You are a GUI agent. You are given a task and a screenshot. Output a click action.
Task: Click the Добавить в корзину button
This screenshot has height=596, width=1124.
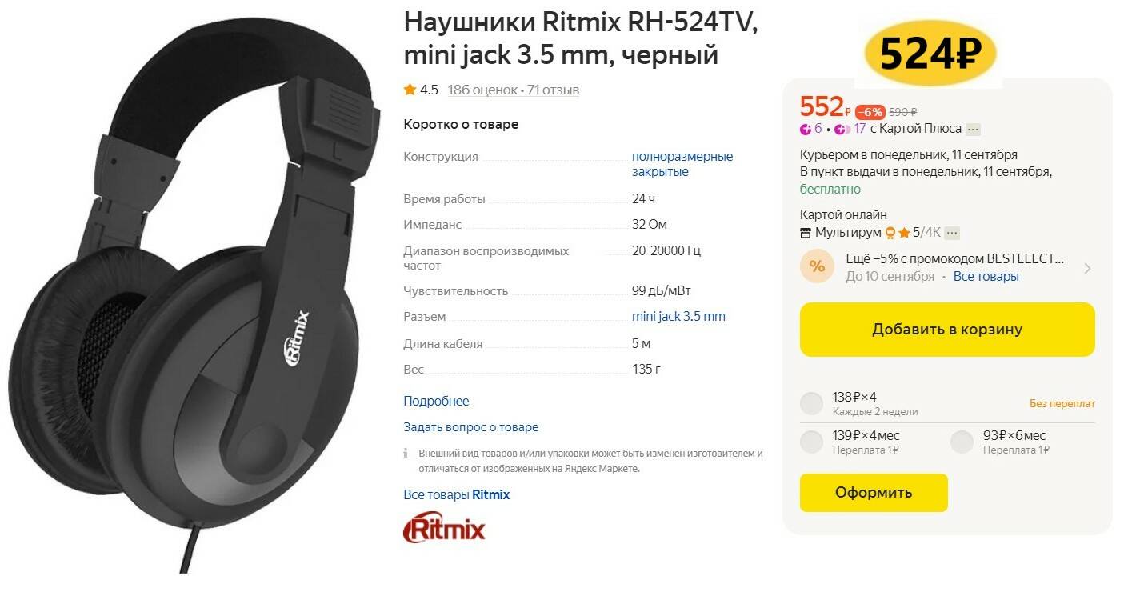pyautogui.click(x=947, y=330)
